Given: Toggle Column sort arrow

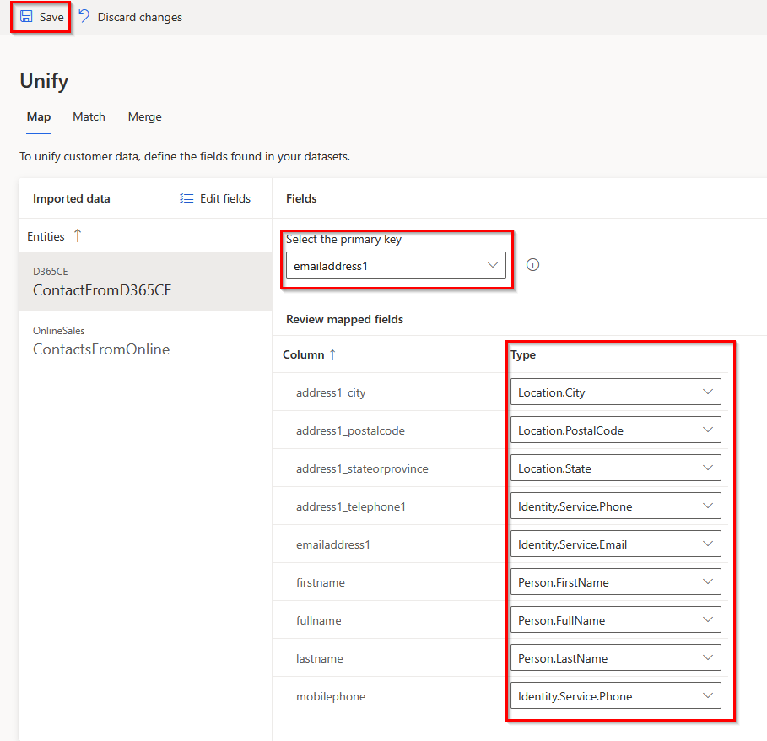Looking at the screenshot, I should [x=332, y=354].
